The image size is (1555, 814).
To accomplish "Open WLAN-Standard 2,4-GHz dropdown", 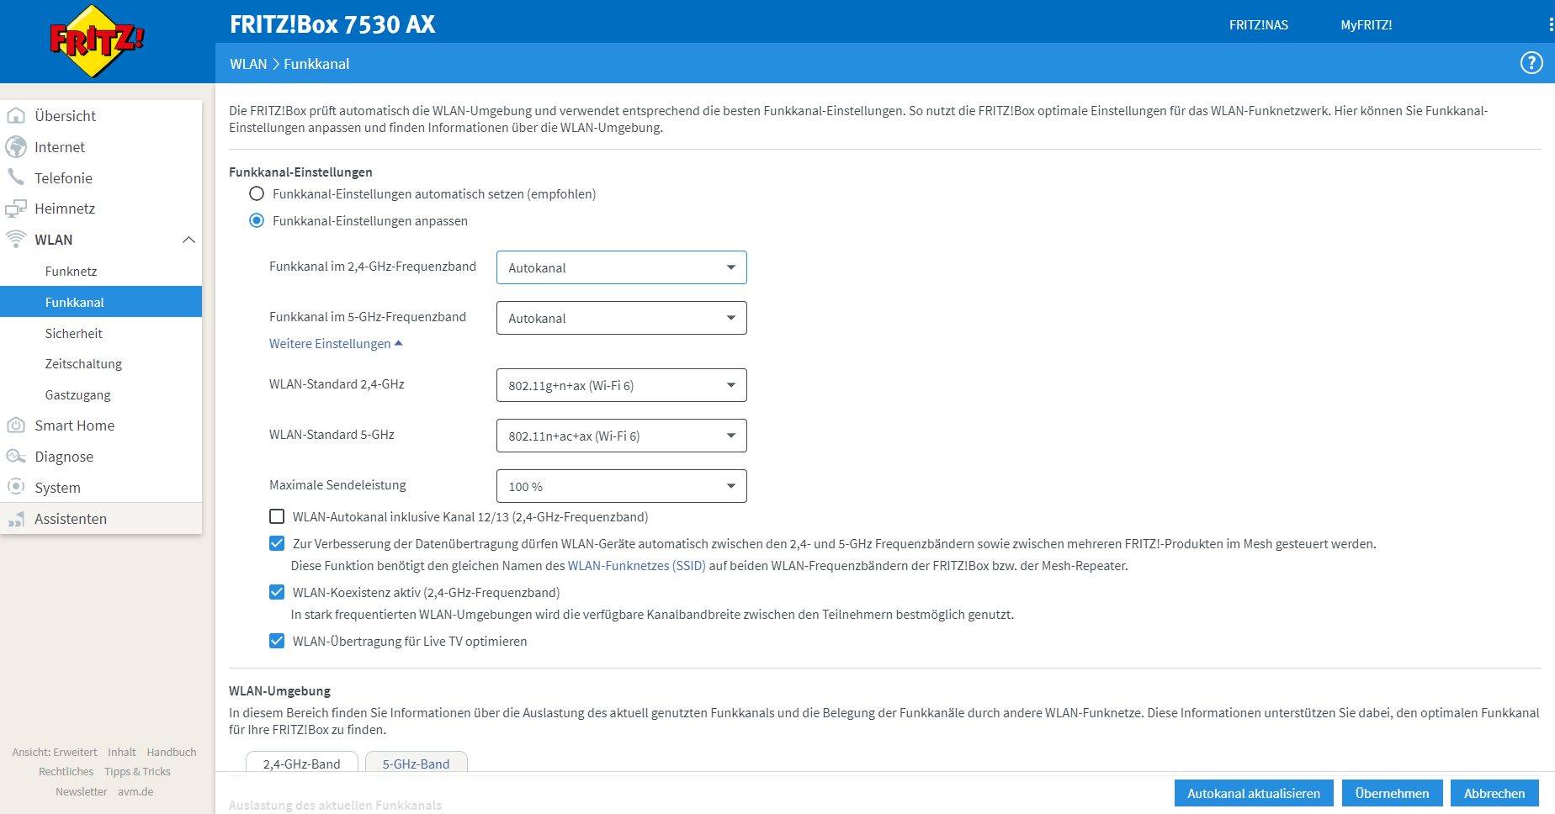I will tap(622, 385).
